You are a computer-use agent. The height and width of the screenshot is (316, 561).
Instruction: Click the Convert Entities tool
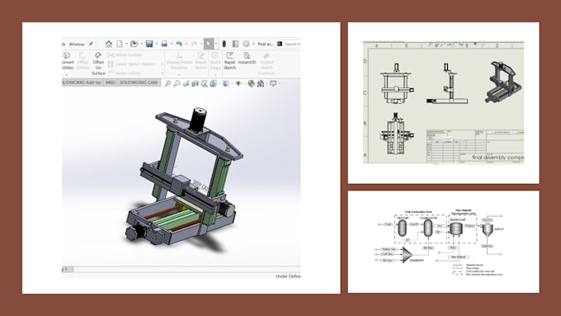tap(67, 61)
